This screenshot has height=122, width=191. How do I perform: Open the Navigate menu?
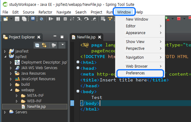[x=64, y=12]
